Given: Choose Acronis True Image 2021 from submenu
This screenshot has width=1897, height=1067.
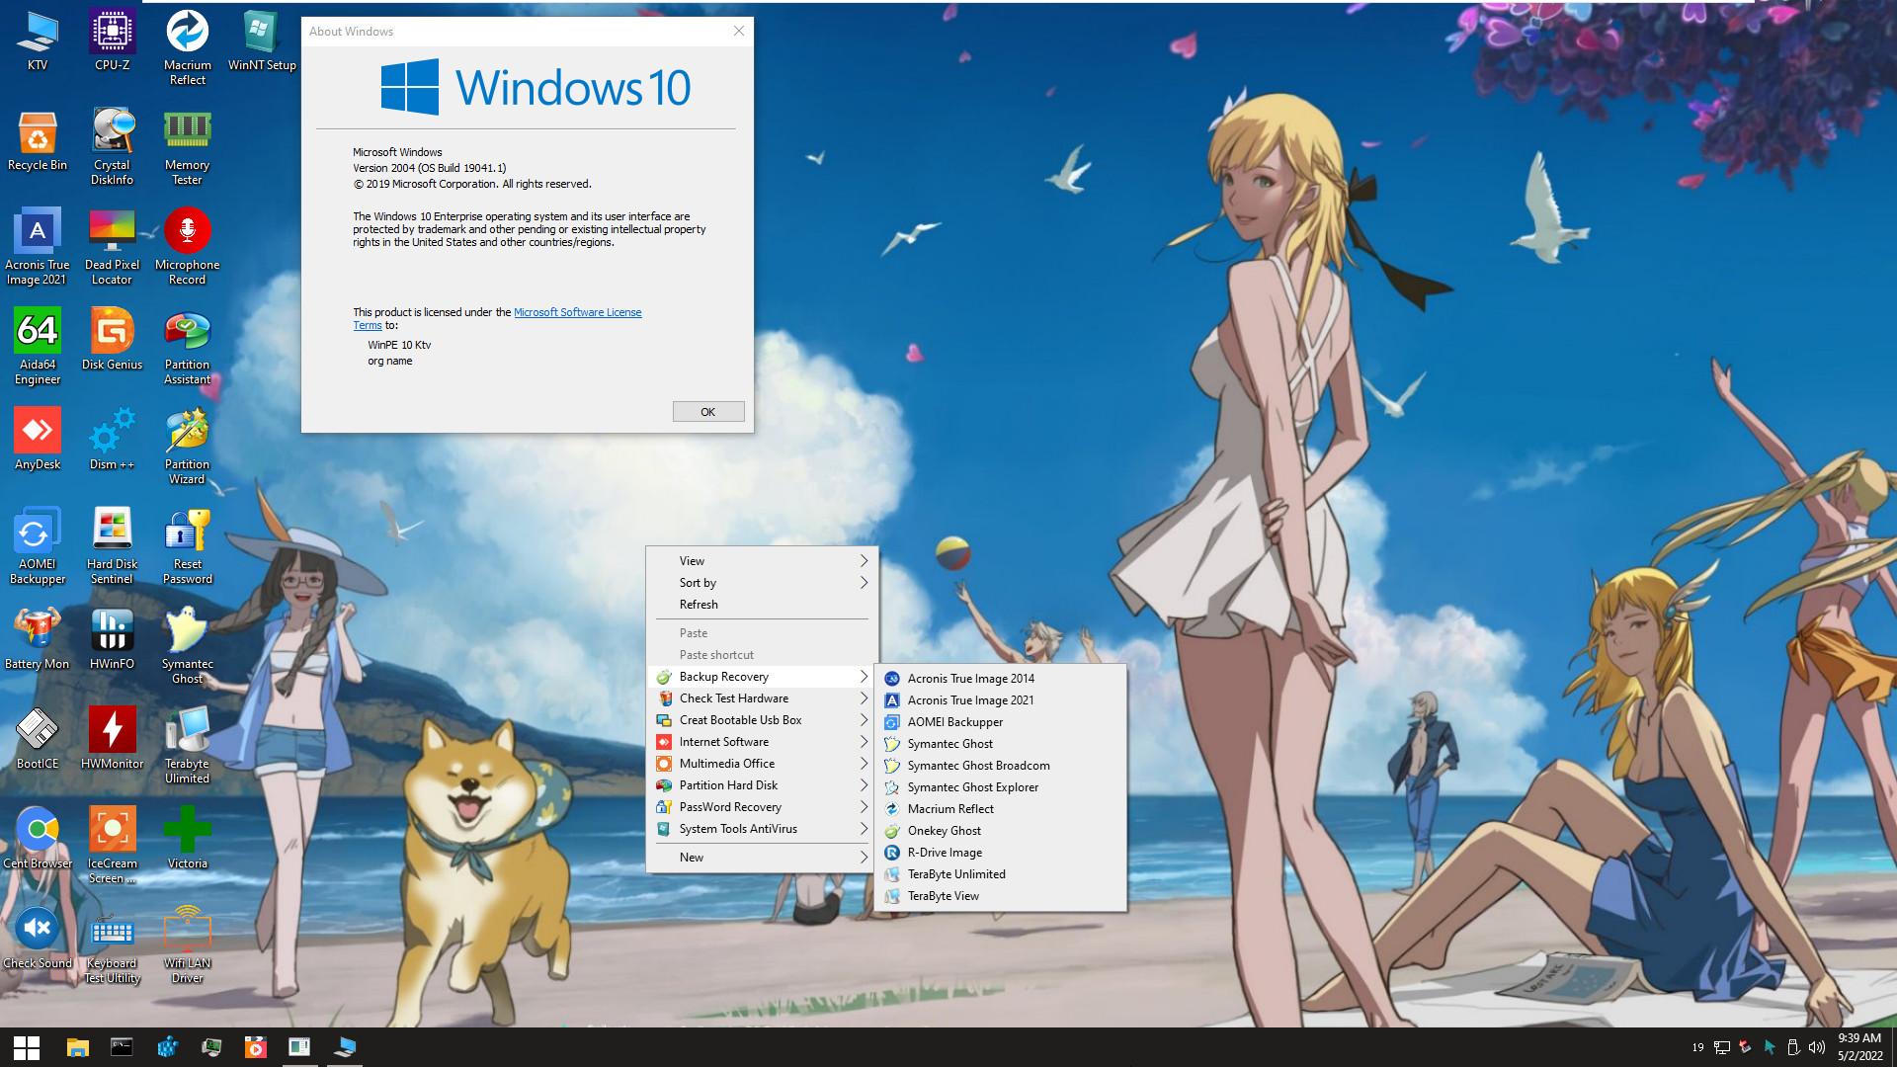Looking at the screenshot, I should tap(1001, 700).
